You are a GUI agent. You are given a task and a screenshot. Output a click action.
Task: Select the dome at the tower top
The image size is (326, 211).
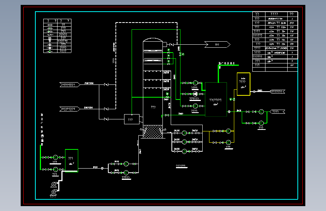pos(153,40)
